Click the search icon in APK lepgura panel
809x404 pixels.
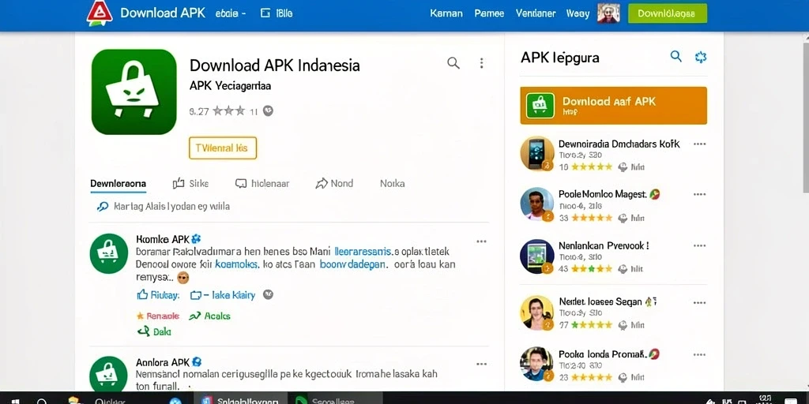[x=676, y=56]
